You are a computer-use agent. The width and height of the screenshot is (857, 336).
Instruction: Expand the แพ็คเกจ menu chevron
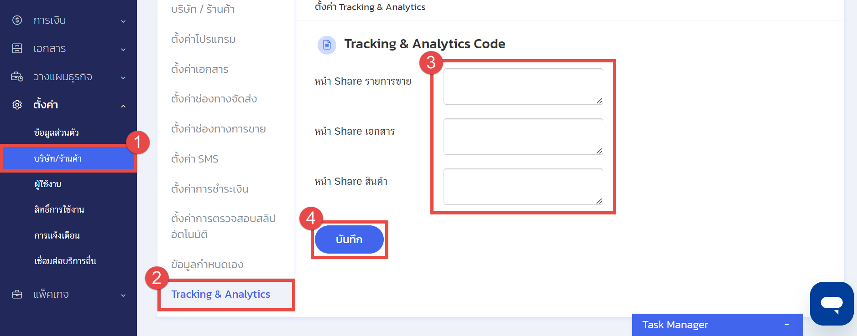coord(123,295)
